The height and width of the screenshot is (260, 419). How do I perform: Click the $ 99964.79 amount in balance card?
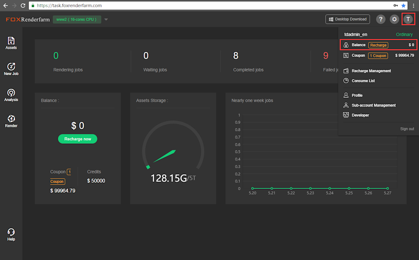pos(63,191)
